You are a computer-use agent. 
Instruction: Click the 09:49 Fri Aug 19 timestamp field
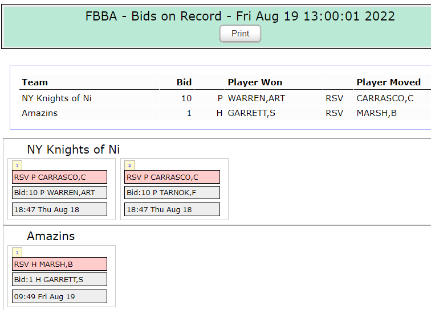(x=60, y=296)
